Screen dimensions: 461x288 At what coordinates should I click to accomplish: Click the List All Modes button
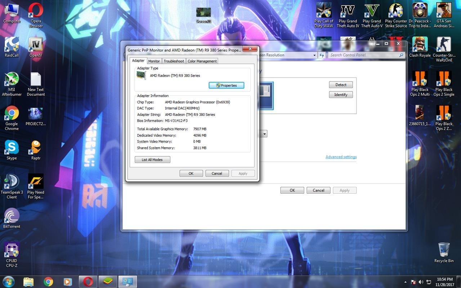(x=152, y=159)
